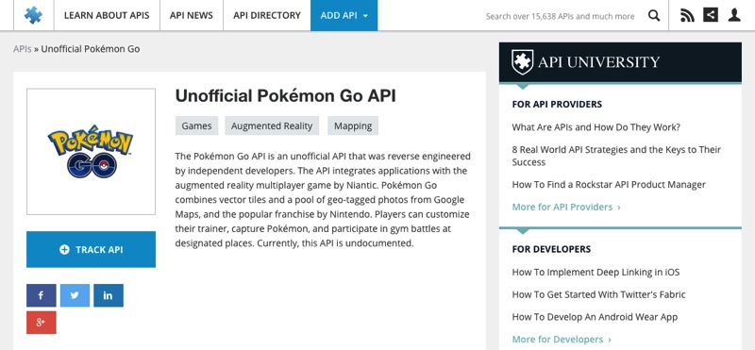755x350 pixels.
Task: Click More for API Providers link
Action: point(566,207)
